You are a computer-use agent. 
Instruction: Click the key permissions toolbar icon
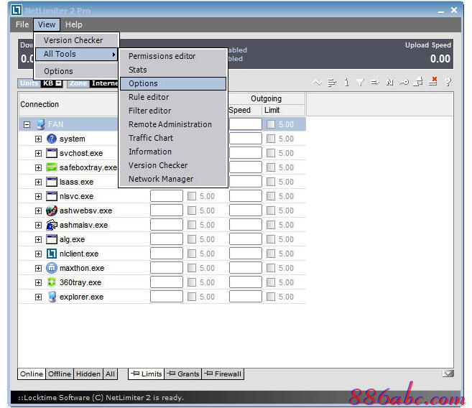tap(404, 83)
